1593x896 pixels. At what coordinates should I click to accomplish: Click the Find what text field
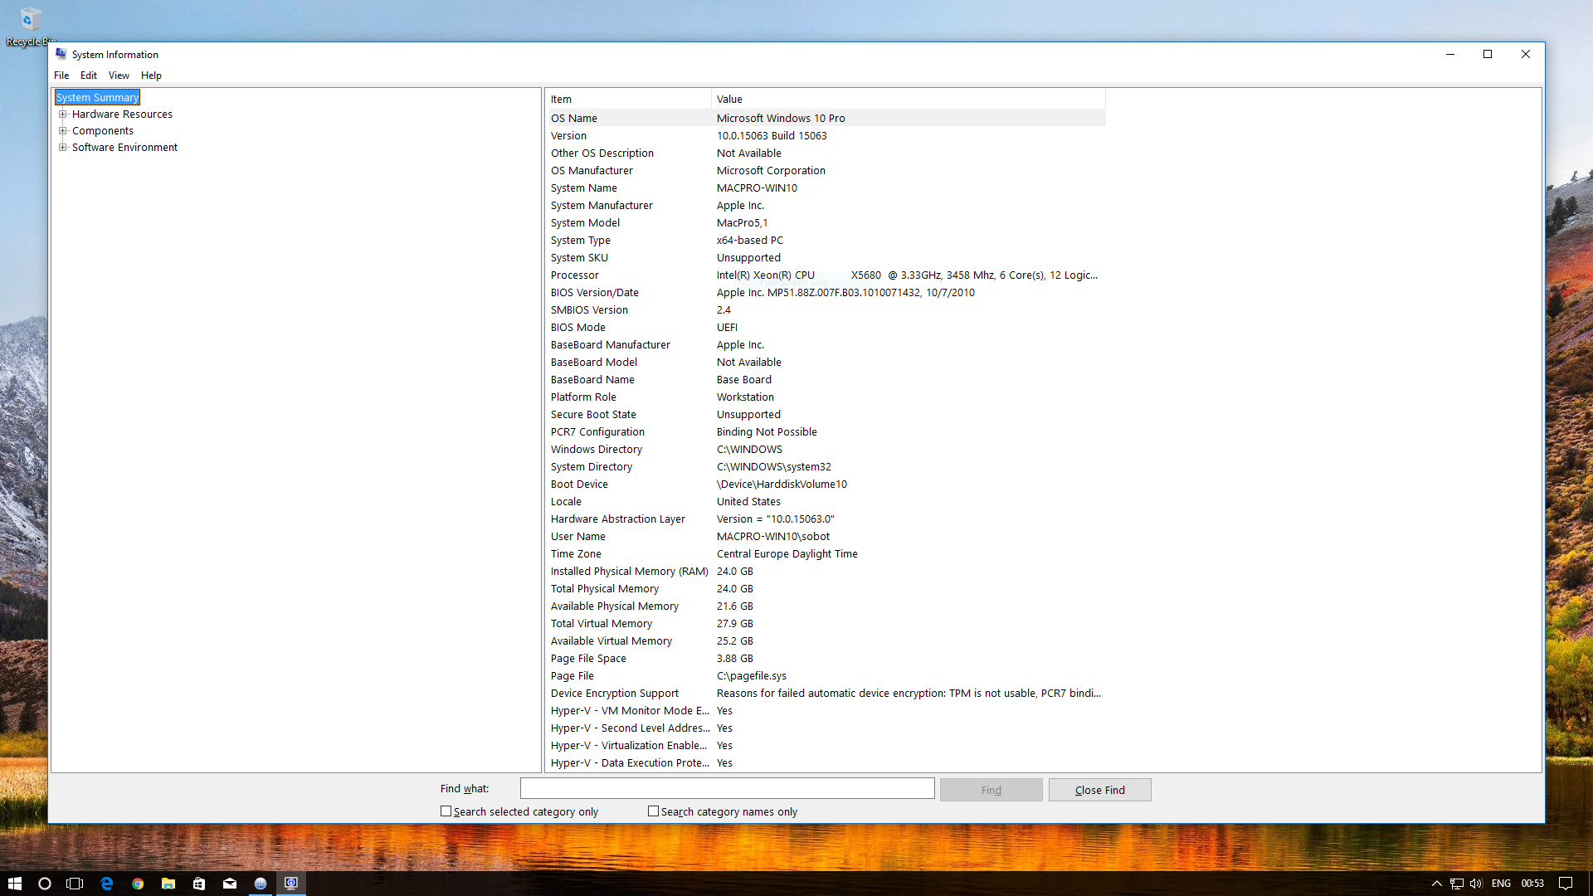[727, 788]
